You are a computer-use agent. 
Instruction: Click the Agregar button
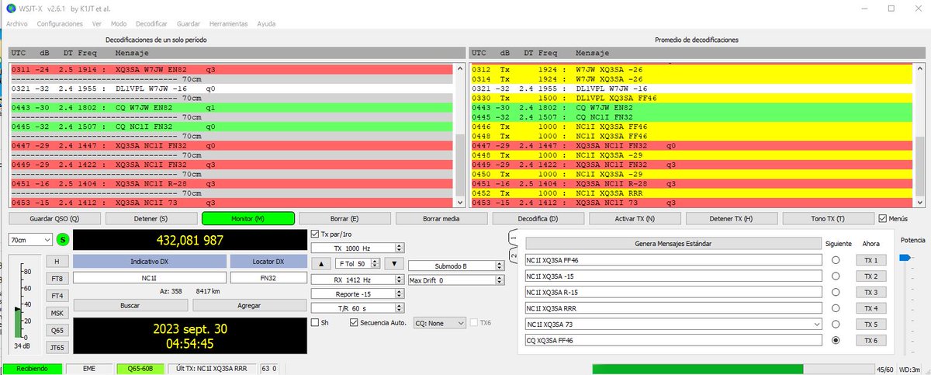[248, 306]
